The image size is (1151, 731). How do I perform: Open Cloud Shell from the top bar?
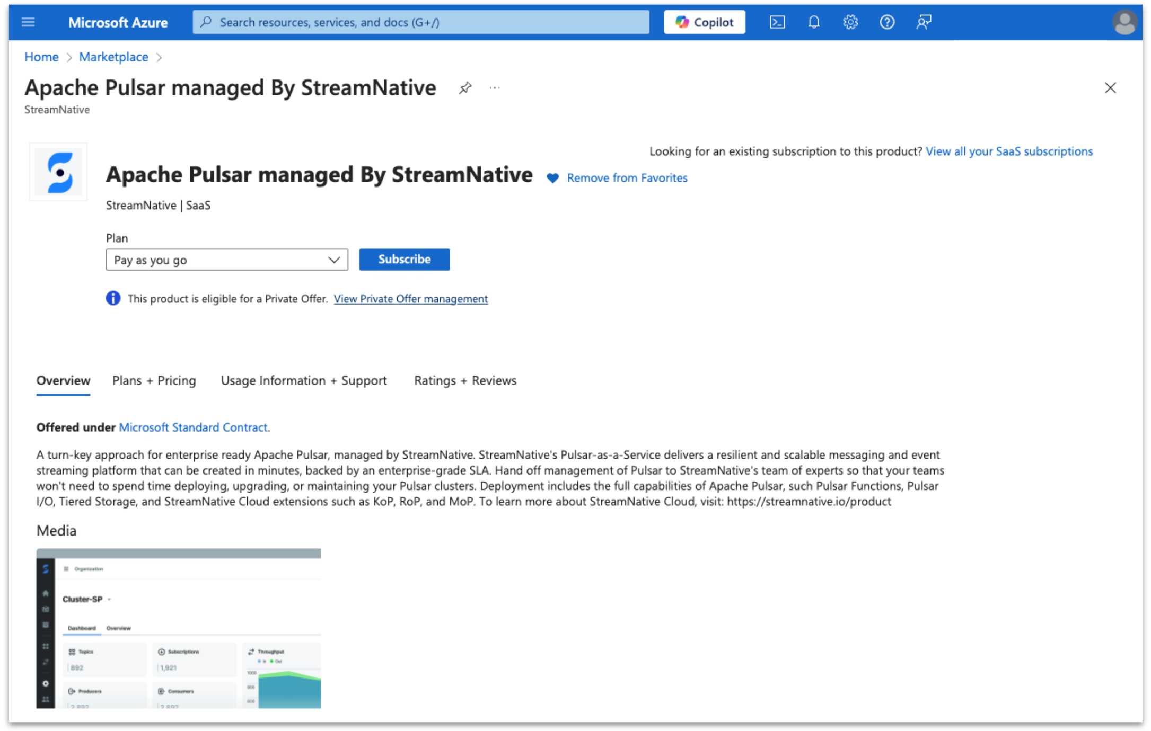pyautogui.click(x=777, y=22)
